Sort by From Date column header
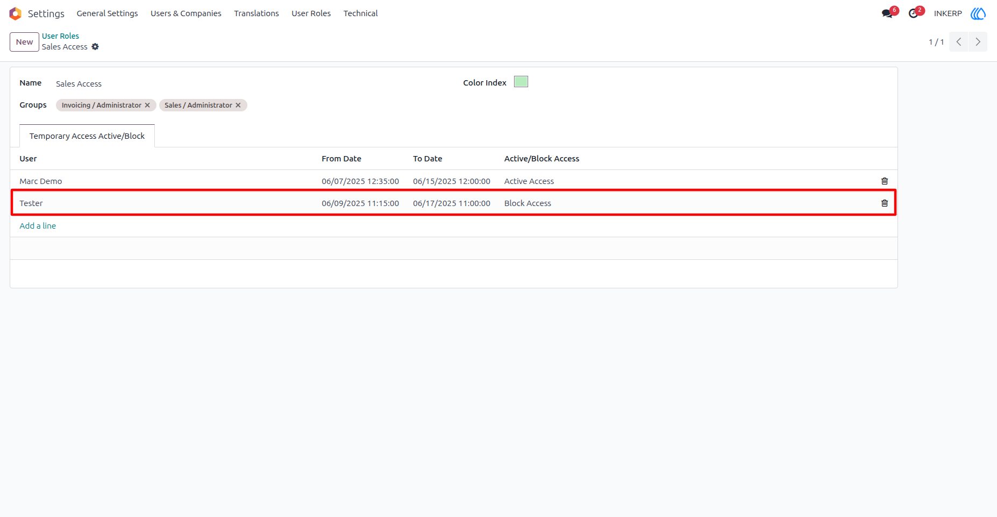This screenshot has width=997, height=517. (x=341, y=159)
